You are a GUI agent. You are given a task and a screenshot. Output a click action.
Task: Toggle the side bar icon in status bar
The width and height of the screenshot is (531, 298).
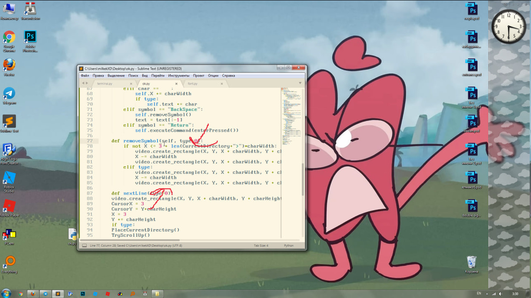[x=84, y=245]
